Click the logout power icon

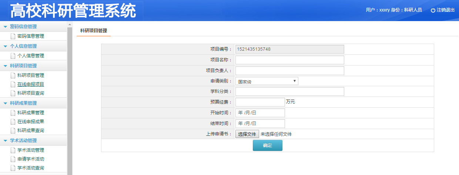433,10
